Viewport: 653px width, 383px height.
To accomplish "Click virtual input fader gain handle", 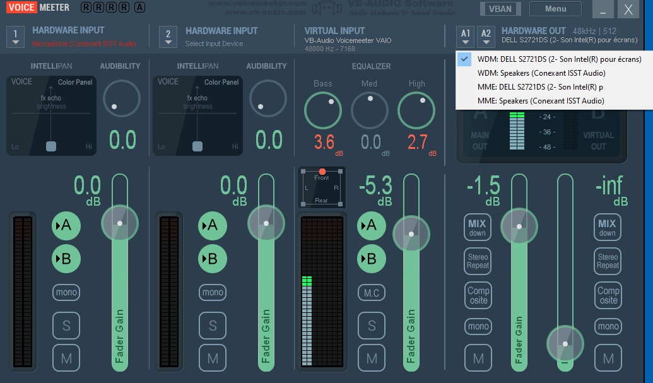I will point(411,234).
